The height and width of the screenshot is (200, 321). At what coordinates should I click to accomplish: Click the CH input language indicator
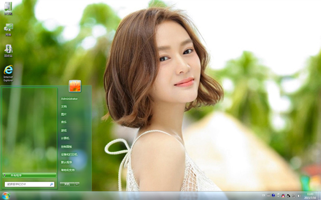click(x=263, y=196)
